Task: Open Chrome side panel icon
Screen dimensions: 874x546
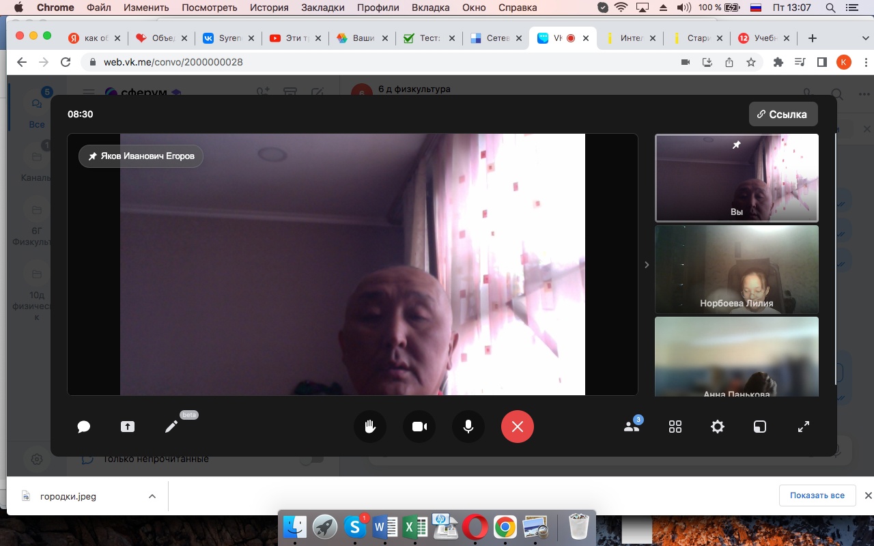Action: [822, 62]
